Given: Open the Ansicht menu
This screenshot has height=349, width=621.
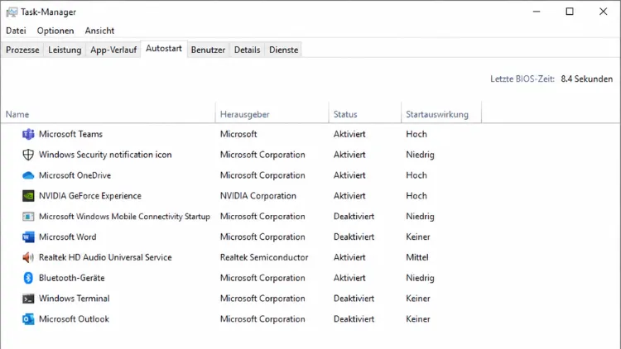Looking at the screenshot, I should pos(99,31).
